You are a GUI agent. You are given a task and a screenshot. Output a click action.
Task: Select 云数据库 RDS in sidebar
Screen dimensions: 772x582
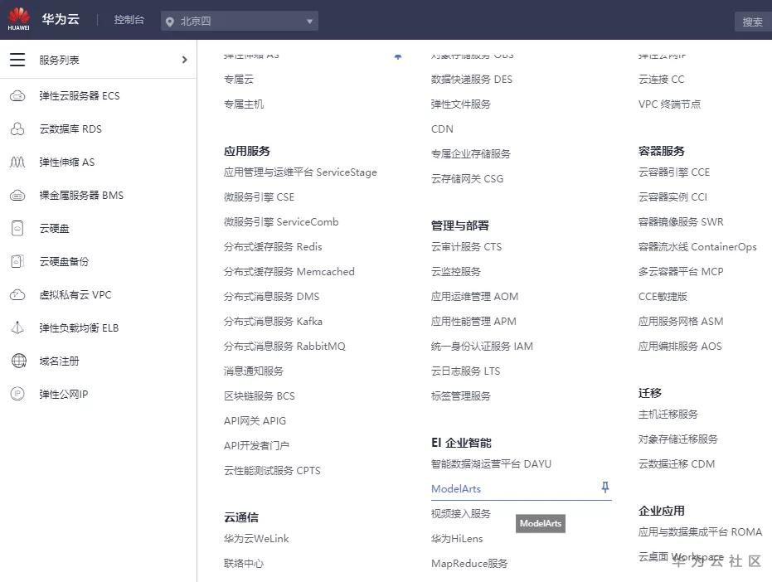70,129
